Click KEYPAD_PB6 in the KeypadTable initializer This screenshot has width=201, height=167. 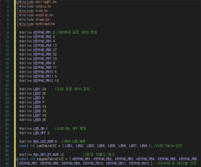tap(188, 159)
